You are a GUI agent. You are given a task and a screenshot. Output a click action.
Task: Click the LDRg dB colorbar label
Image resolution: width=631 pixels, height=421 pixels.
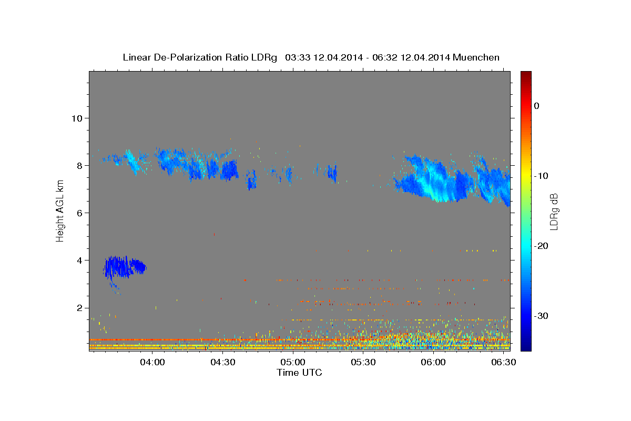coord(553,211)
